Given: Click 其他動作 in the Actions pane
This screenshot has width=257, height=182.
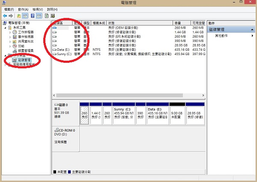Looking at the screenshot, I should [221, 35].
